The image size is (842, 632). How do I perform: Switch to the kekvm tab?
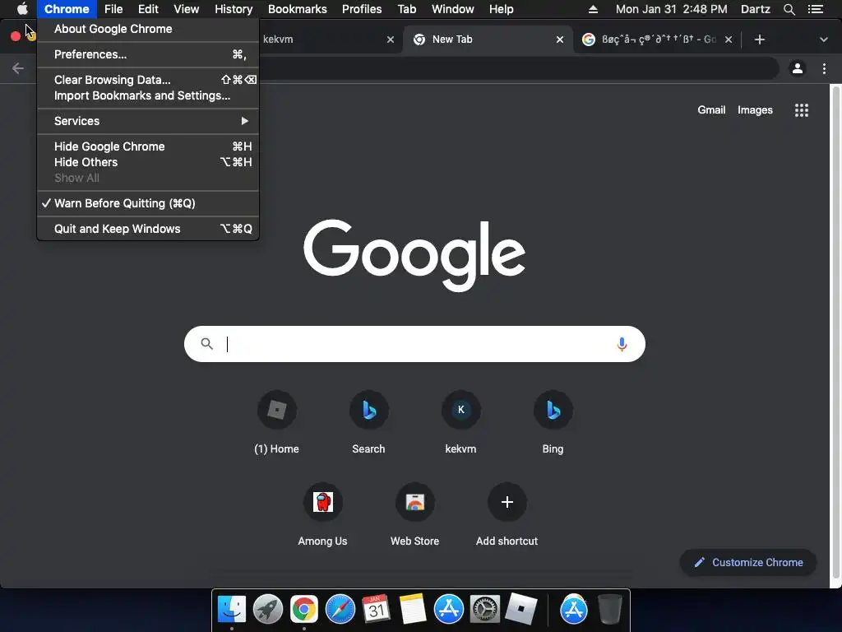tap(322, 39)
